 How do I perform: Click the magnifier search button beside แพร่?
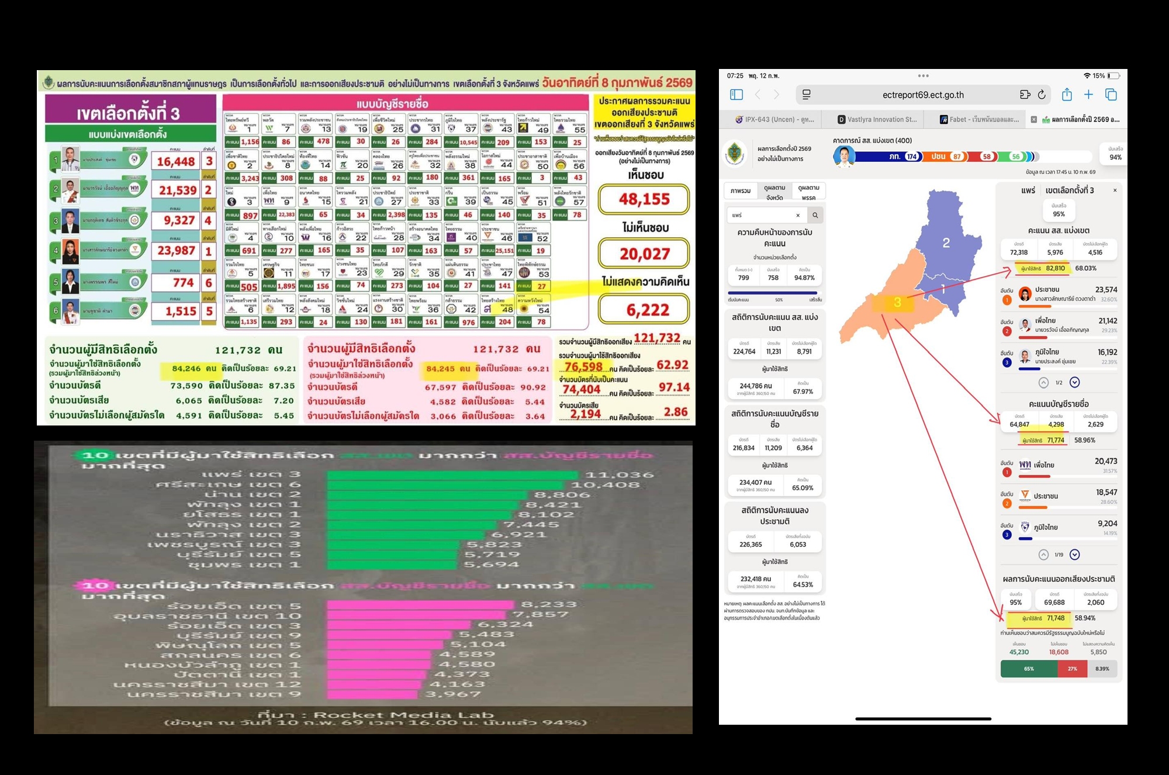(x=815, y=215)
